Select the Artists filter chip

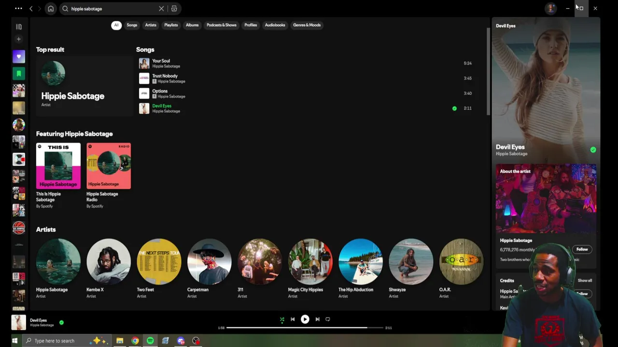tap(151, 25)
